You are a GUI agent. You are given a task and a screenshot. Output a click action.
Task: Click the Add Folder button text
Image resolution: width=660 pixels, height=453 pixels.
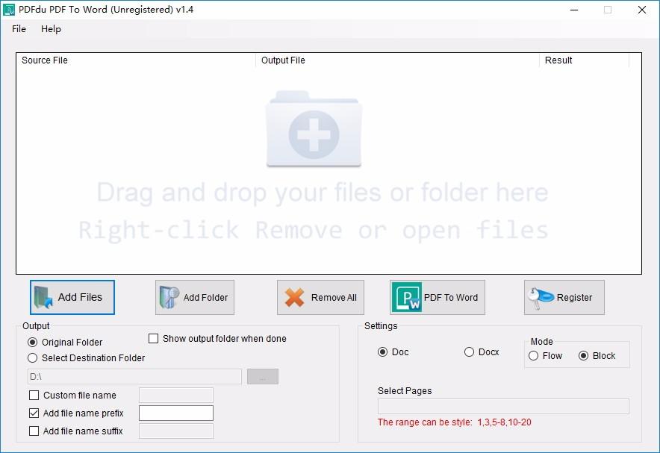[205, 297]
